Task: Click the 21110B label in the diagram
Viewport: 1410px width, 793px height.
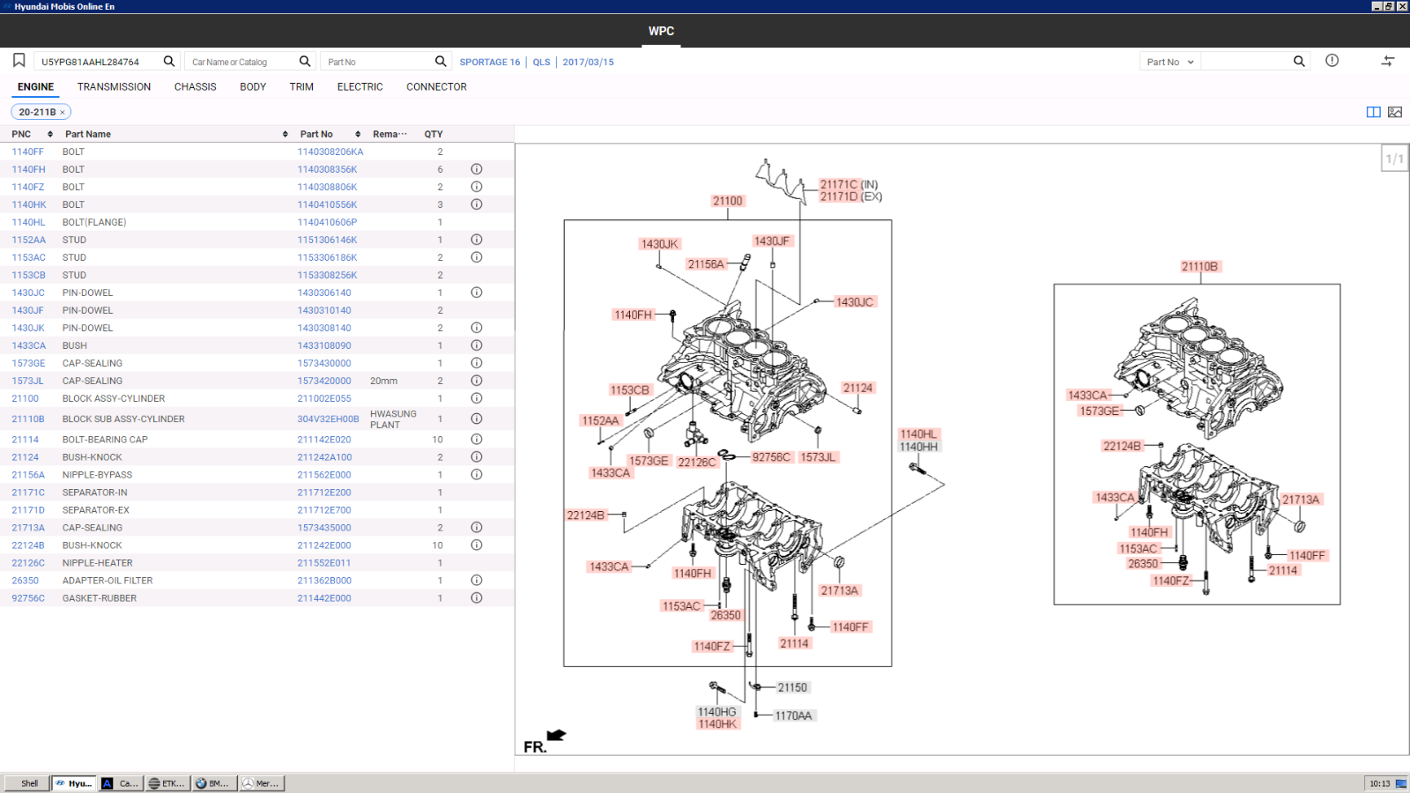Action: [1199, 266]
